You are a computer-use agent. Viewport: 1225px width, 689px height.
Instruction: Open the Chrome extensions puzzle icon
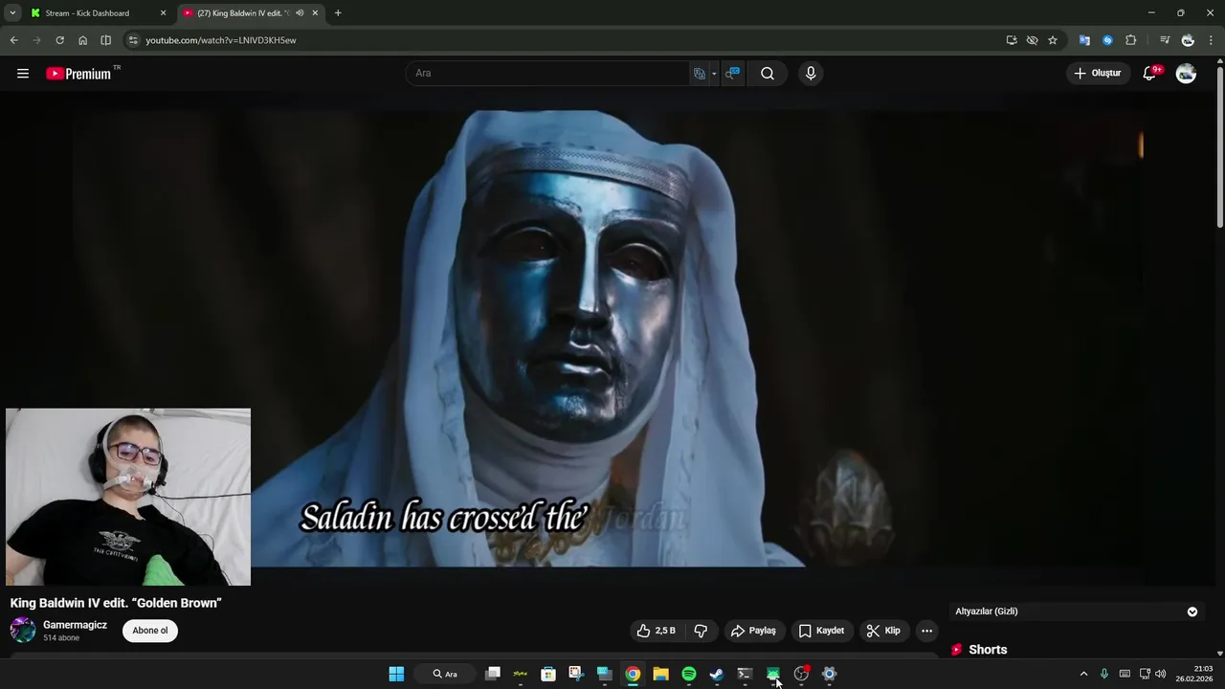[x=1131, y=40]
